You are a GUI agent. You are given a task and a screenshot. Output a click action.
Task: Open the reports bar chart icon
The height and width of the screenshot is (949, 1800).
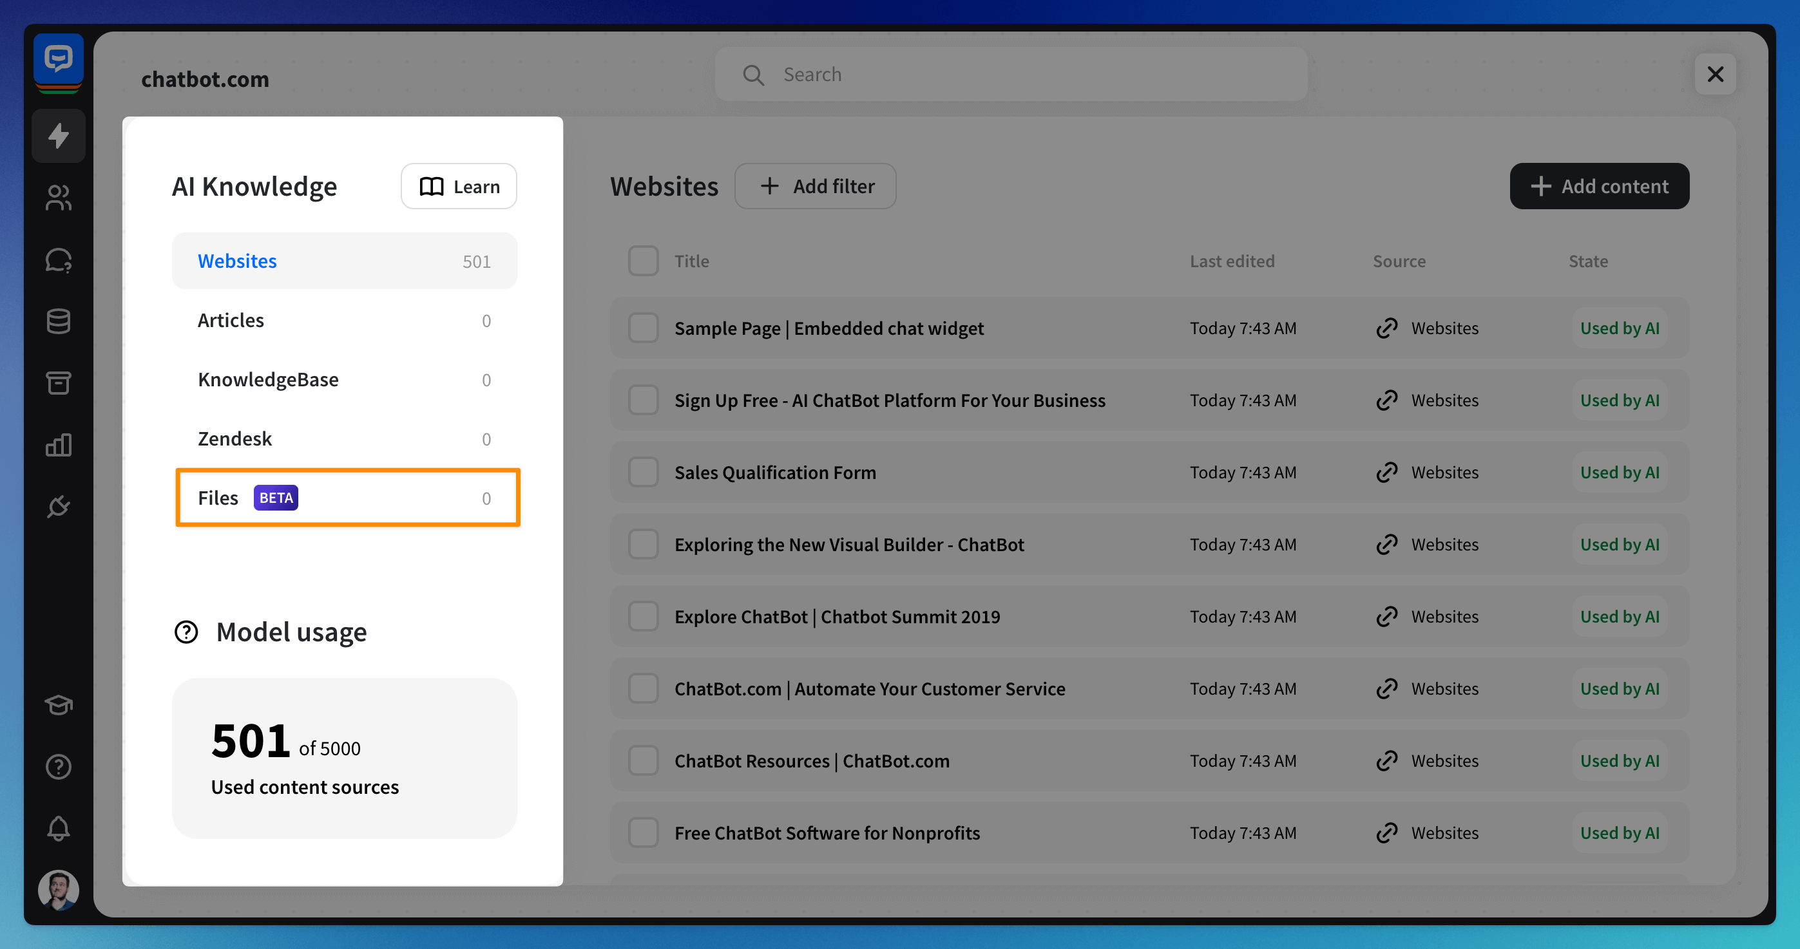coord(59,445)
